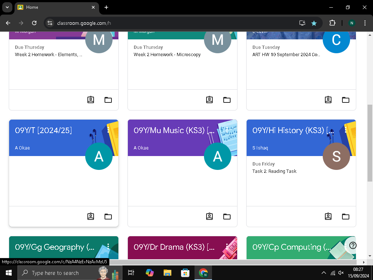Close the Home tab
The width and height of the screenshot is (373, 280).
pos(93,7)
